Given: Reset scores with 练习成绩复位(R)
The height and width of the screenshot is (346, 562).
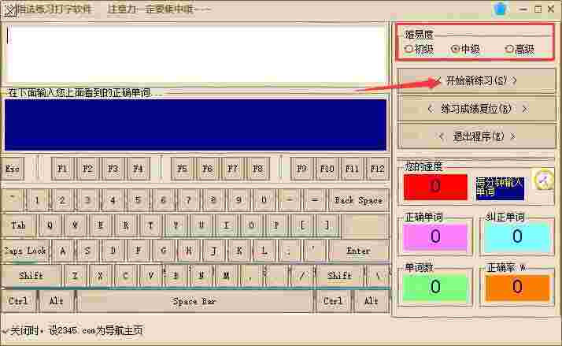Looking at the screenshot, I should click(x=476, y=109).
